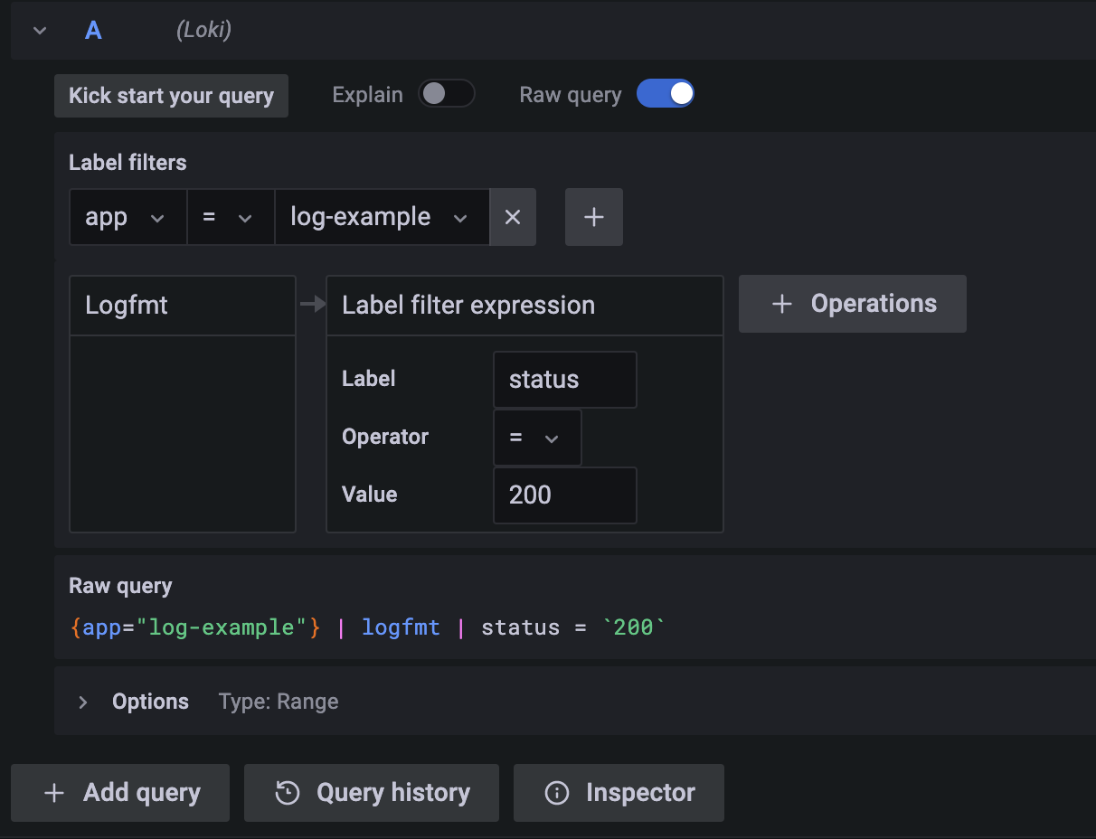Expand the Options section

(x=83, y=702)
